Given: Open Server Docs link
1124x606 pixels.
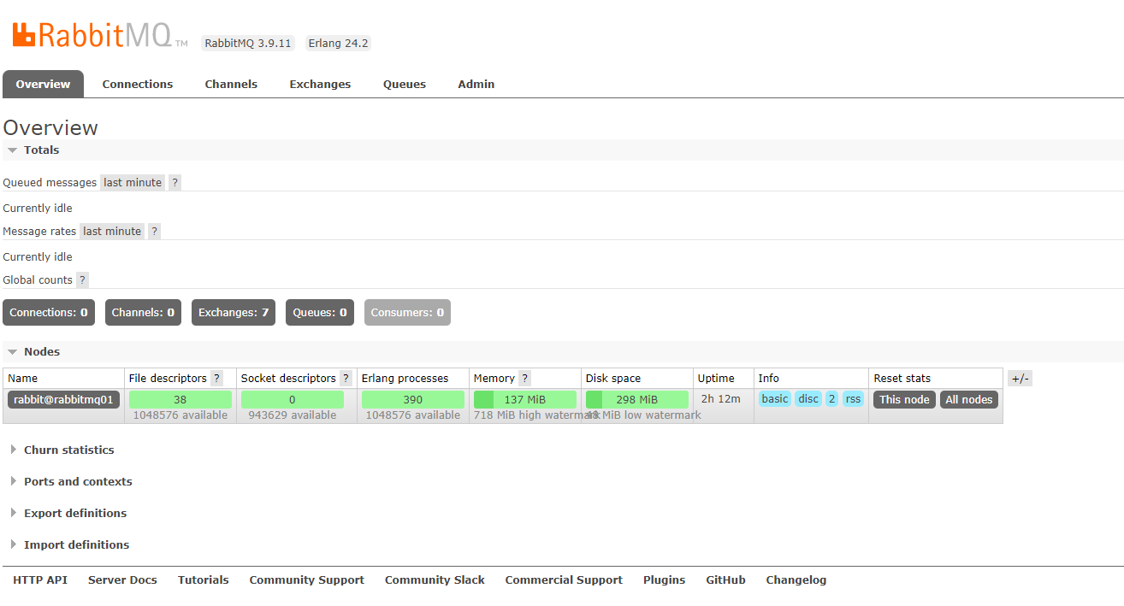Looking at the screenshot, I should 122,580.
